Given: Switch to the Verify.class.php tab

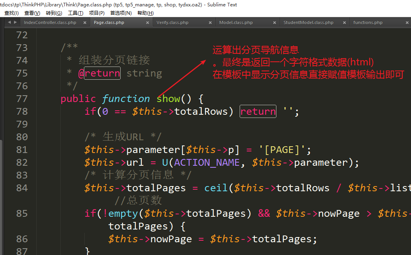Looking at the screenshot, I should coord(173,23).
